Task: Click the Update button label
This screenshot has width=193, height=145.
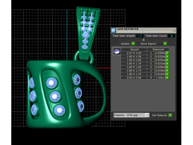Action: point(125,43)
